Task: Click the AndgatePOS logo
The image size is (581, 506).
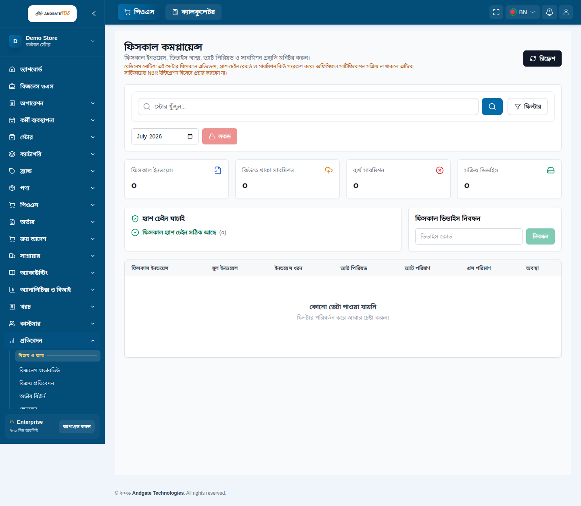Action: pos(52,14)
